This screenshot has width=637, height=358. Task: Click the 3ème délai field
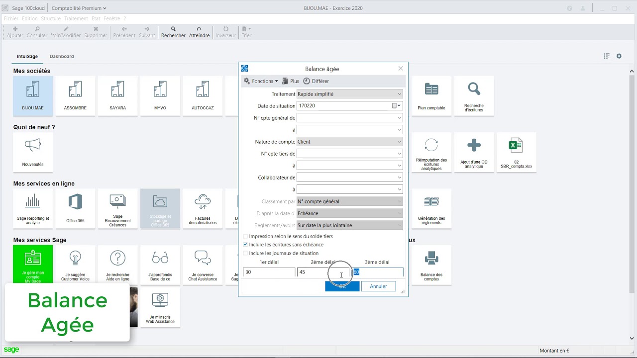pos(377,272)
